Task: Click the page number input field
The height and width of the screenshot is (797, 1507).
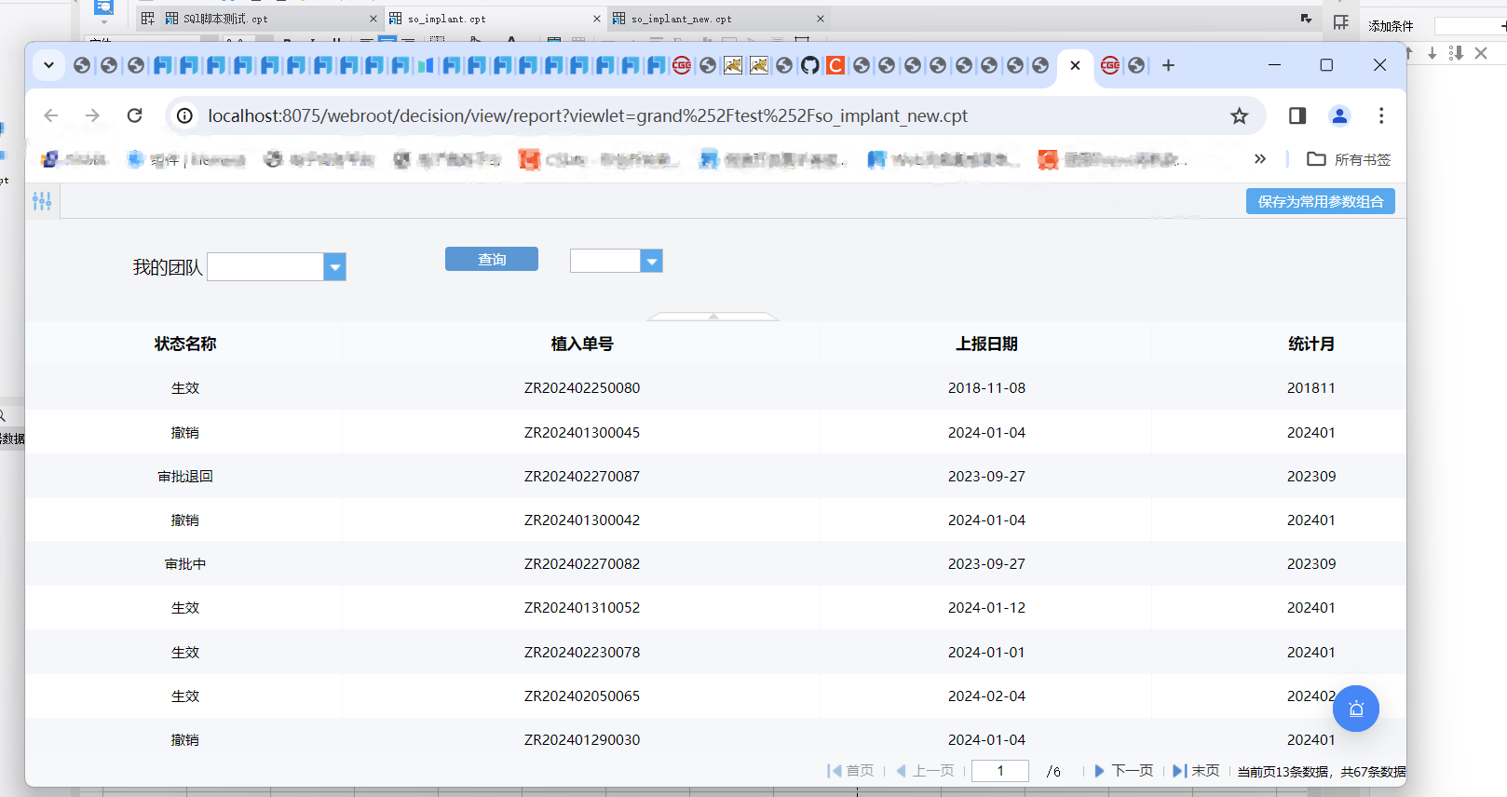Action: (1000, 771)
